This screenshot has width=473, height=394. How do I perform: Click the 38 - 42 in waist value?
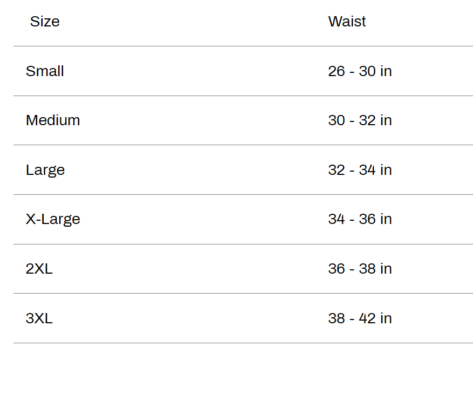[x=360, y=318]
